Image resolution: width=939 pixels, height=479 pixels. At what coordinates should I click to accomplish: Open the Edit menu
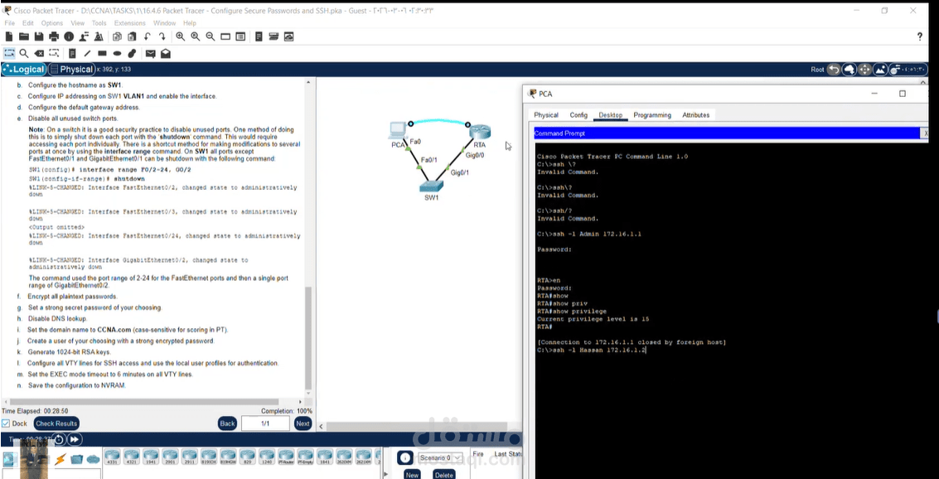(28, 22)
